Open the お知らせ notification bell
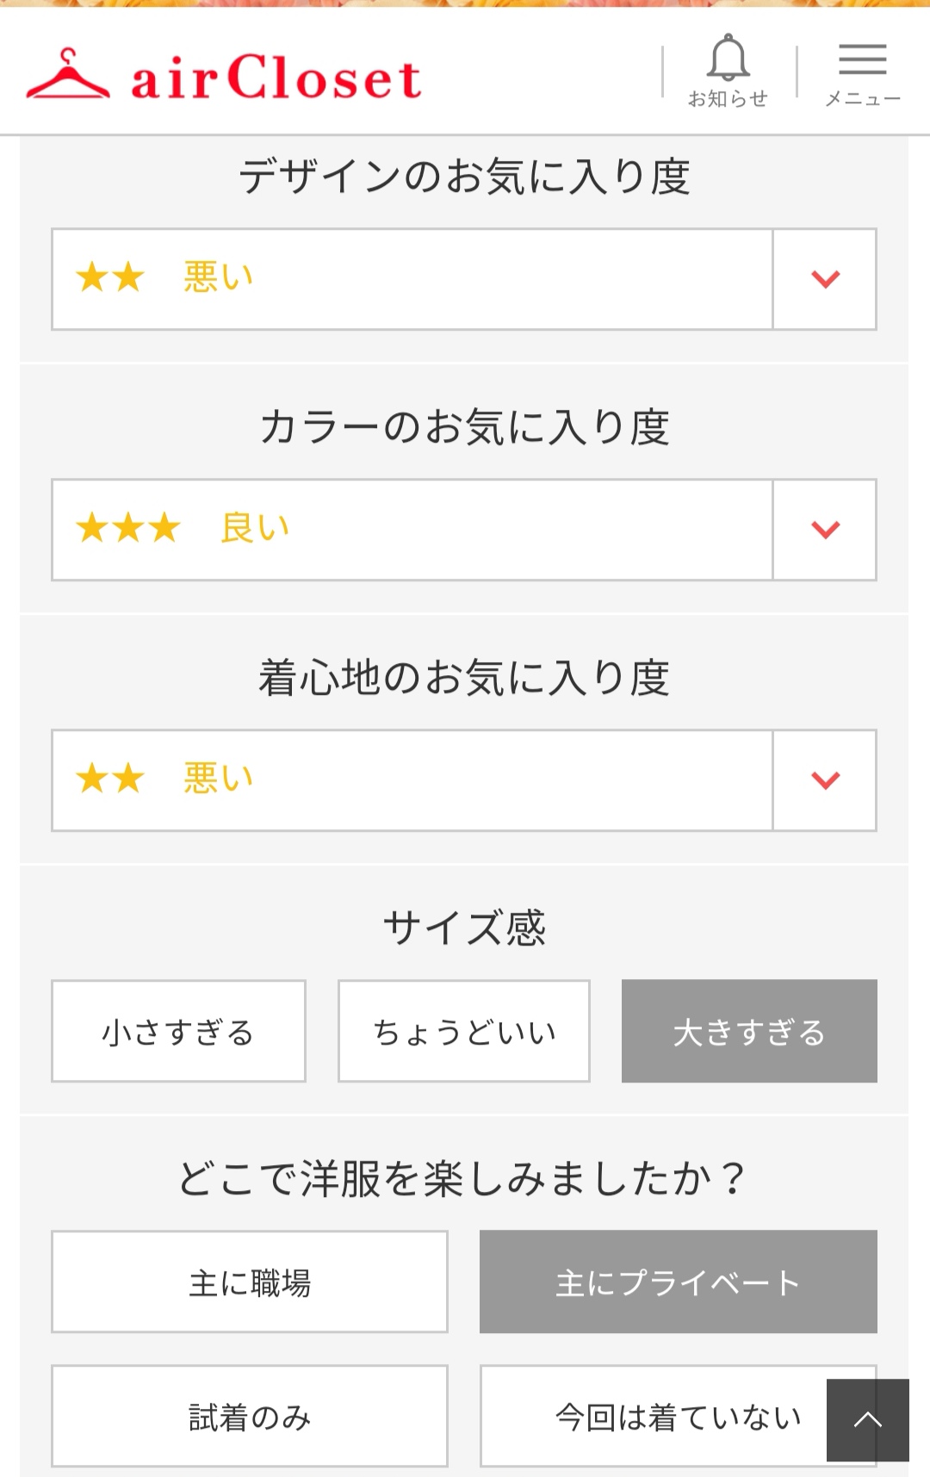Screen dimensions: 930x1477 tap(728, 71)
